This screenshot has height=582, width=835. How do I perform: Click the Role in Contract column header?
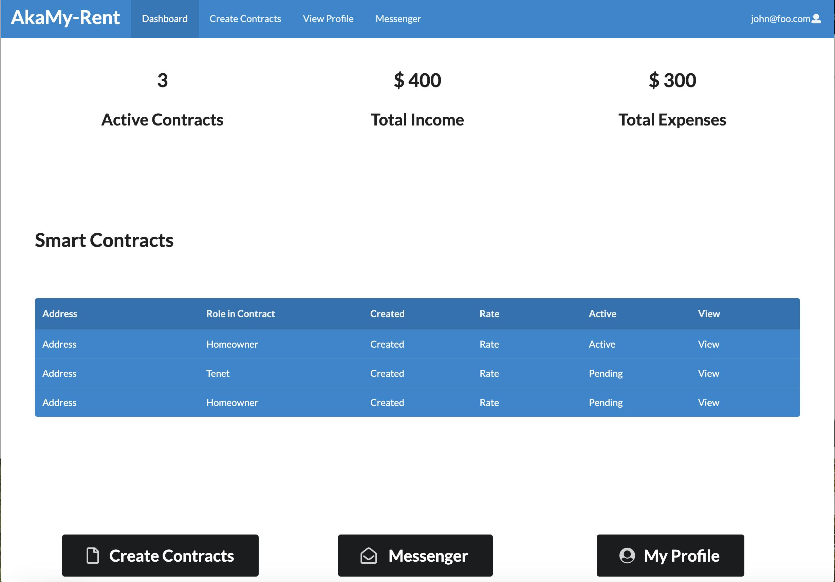pyautogui.click(x=240, y=313)
